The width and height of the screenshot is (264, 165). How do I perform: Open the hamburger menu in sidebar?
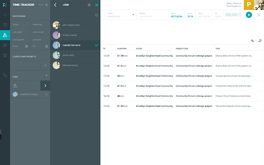(5, 15)
